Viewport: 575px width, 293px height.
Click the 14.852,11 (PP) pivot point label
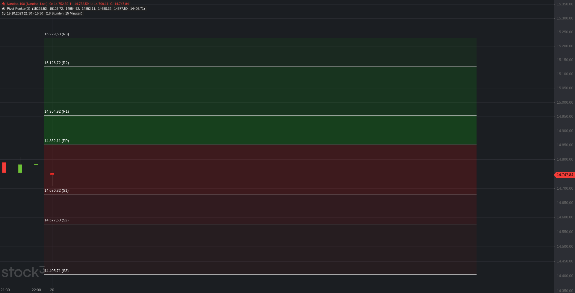57,141
